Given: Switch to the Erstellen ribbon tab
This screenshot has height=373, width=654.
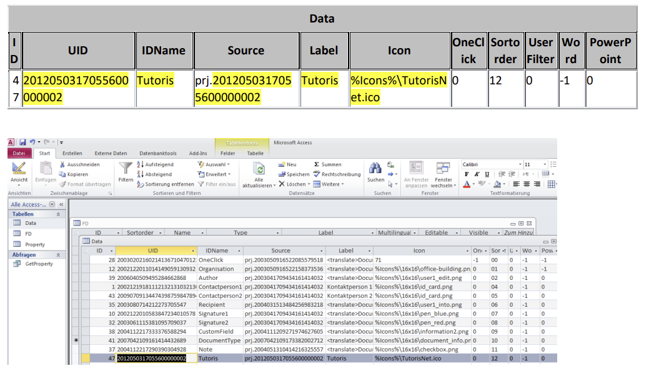Looking at the screenshot, I should coord(72,154).
